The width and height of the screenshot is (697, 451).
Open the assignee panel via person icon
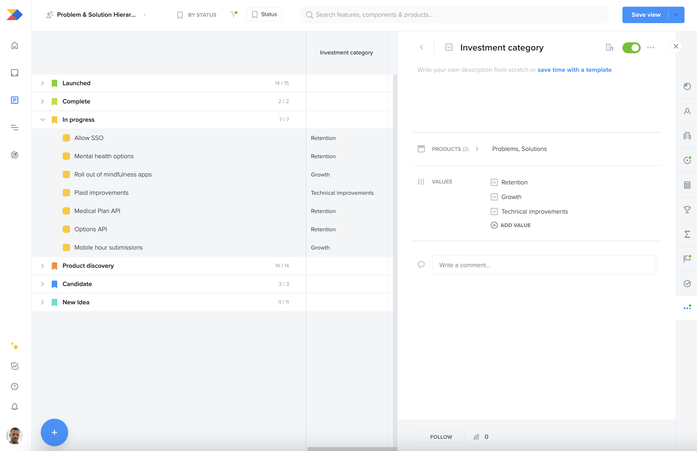687,111
